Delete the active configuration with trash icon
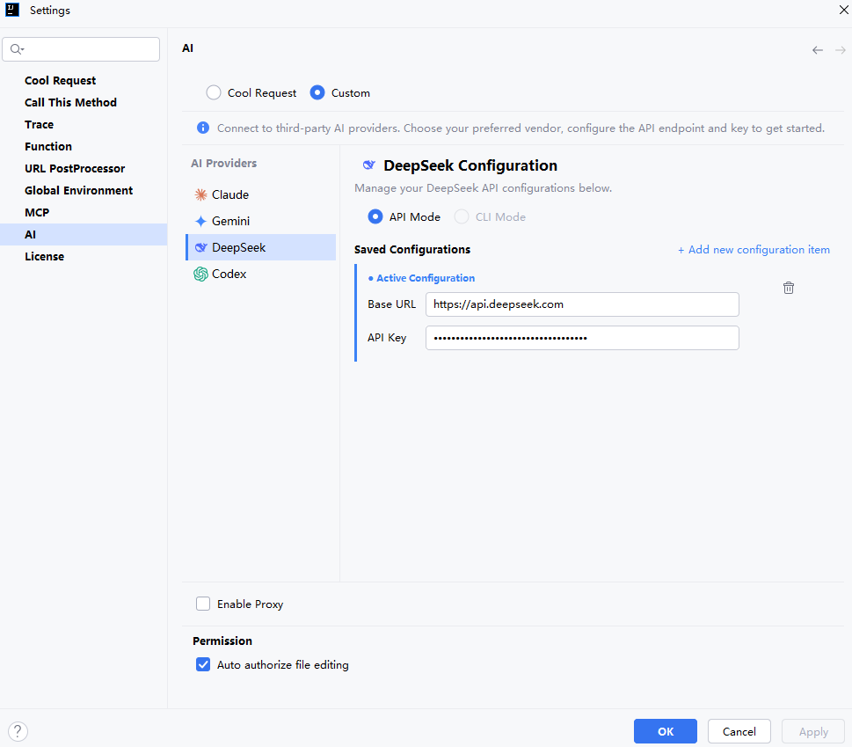 [x=789, y=288]
